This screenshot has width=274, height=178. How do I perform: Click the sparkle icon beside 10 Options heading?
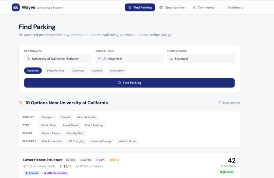(21, 103)
